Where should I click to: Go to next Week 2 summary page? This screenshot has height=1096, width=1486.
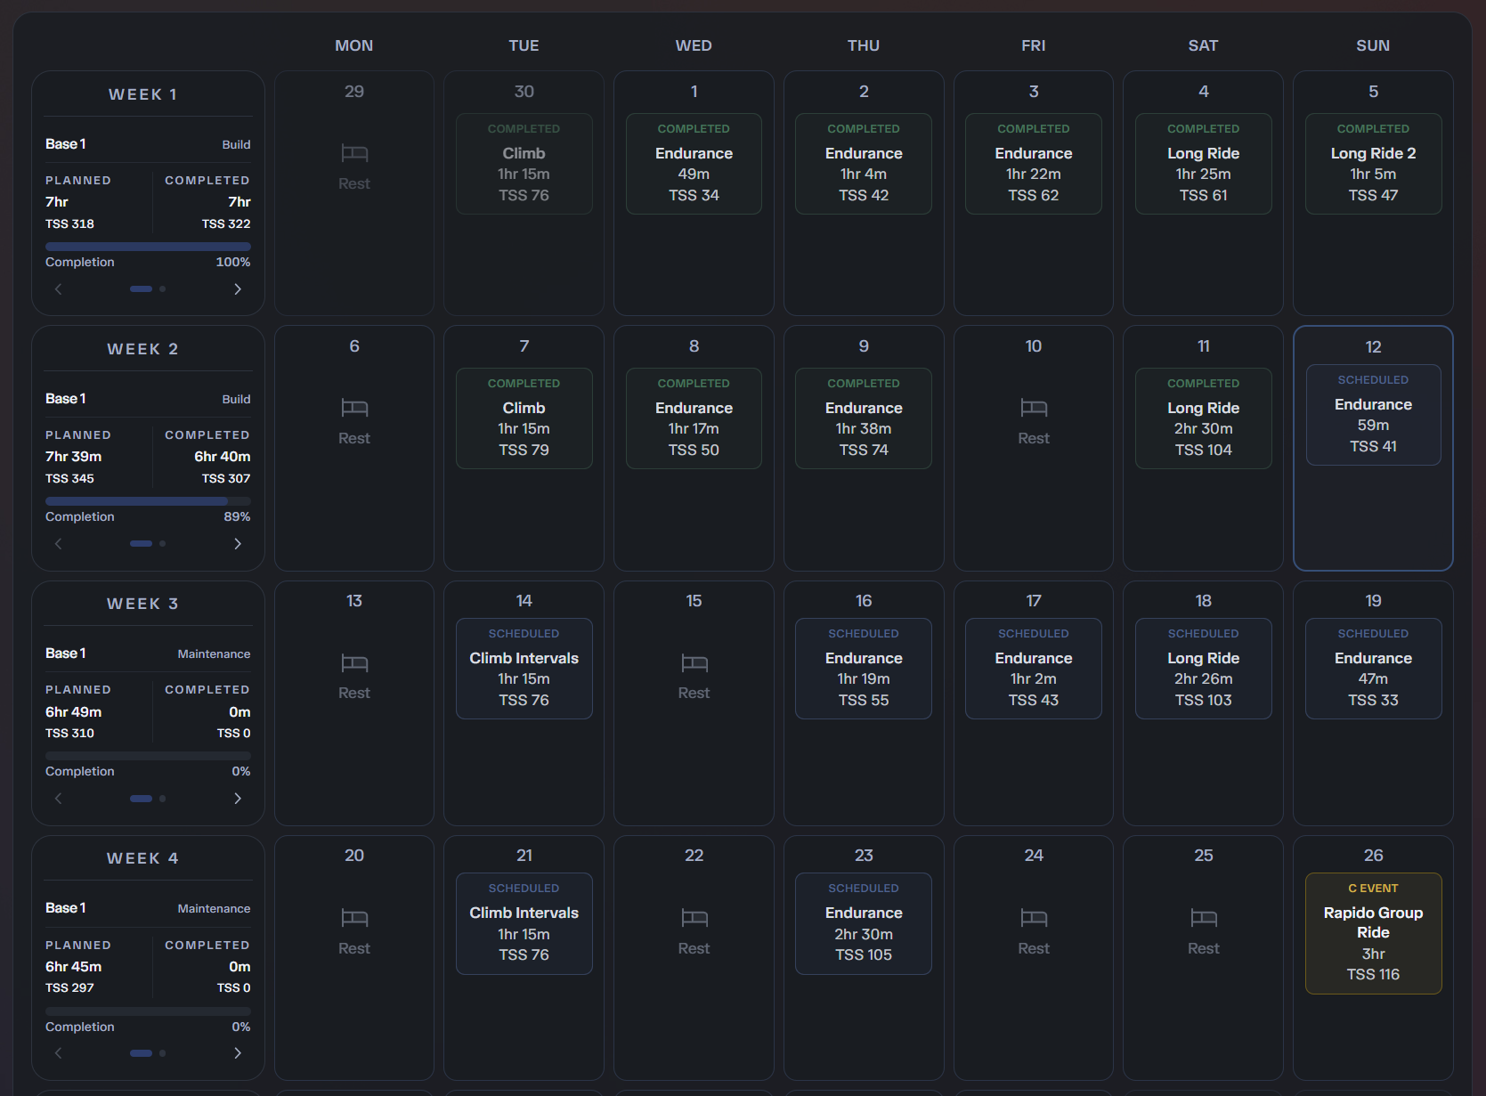238,544
